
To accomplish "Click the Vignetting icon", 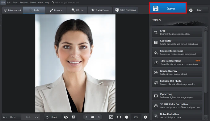I will click(x=156, y=96).
